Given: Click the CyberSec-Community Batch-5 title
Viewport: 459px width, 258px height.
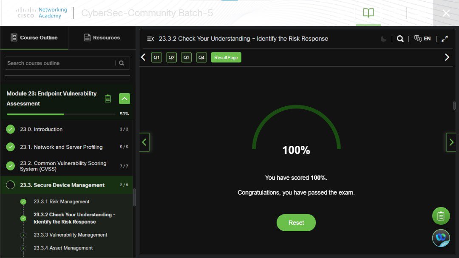Looking at the screenshot, I should (147, 13).
